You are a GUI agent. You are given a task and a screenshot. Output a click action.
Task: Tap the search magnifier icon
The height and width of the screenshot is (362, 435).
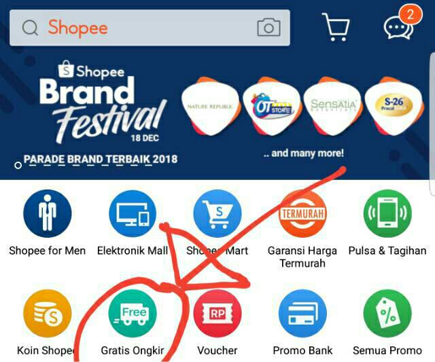point(30,28)
